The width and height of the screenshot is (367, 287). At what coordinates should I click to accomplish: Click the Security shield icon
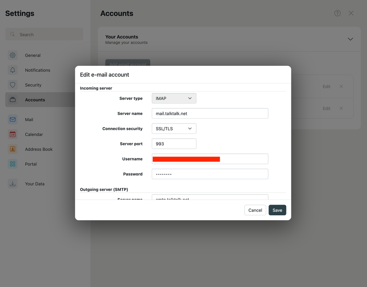point(13,85)
